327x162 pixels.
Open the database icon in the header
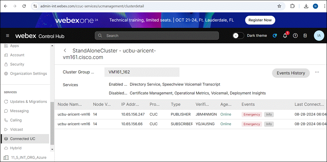pyautogui.click(x=305, y=36)
